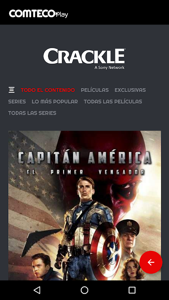Screen dimensions: 169x300
Task: Show the Lo Más Popular category
Action: [55, 101]
